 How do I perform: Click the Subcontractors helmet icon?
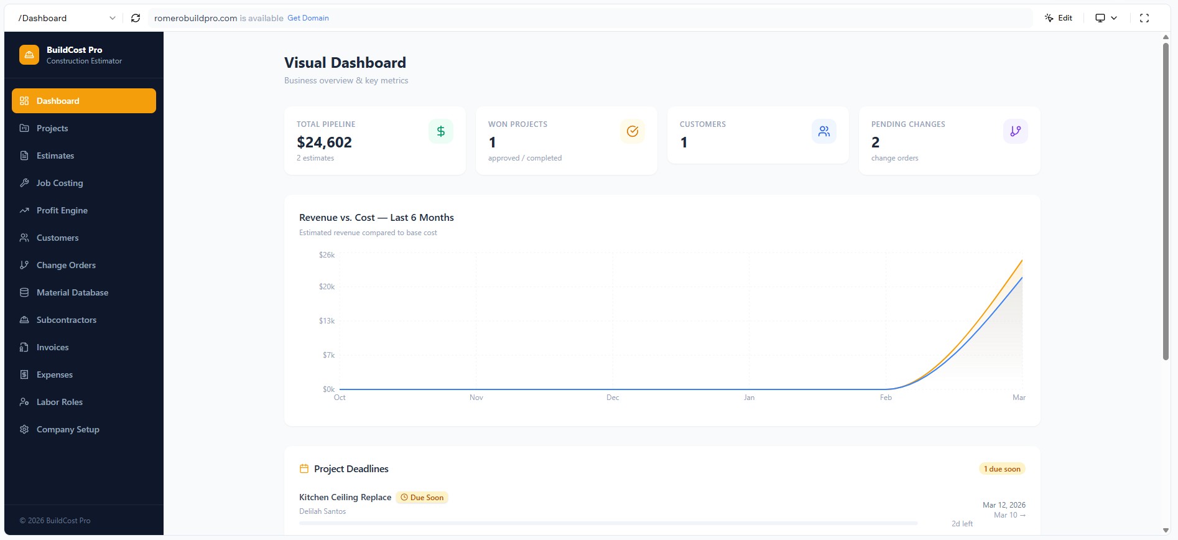24,320
